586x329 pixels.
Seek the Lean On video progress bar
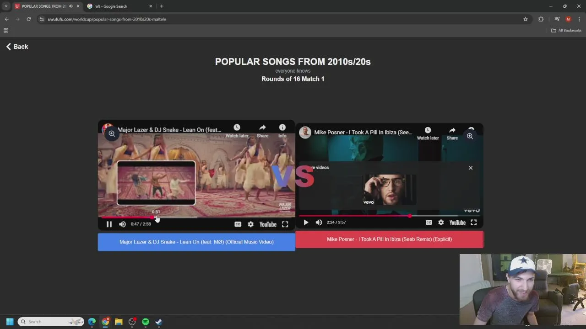196,218
